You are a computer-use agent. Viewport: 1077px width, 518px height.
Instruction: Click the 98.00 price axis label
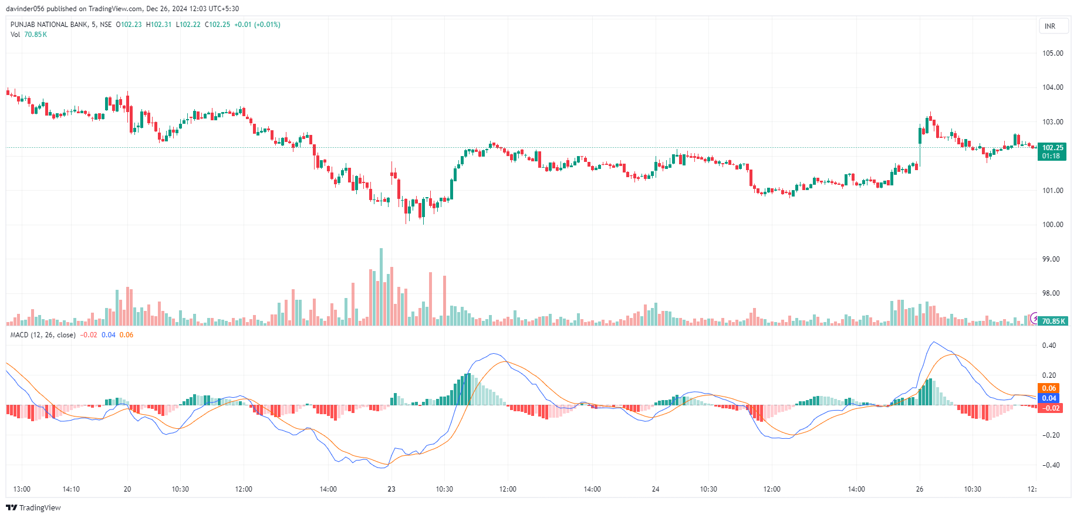click(x=1051, y=293)
